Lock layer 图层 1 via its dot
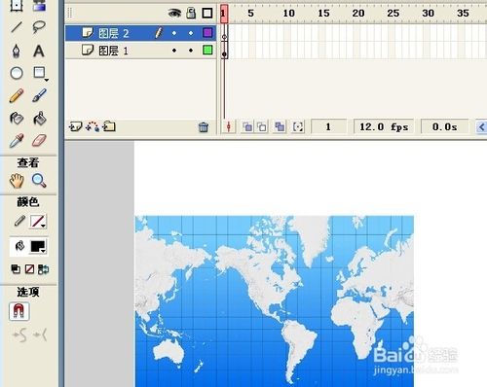 tap(191, 51)
